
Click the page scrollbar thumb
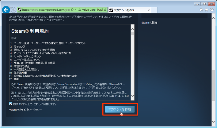tap(213, 86)
